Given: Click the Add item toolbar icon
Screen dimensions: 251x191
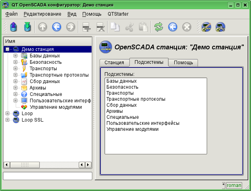Looking at the screenshot, I should (x=86, y=27).
